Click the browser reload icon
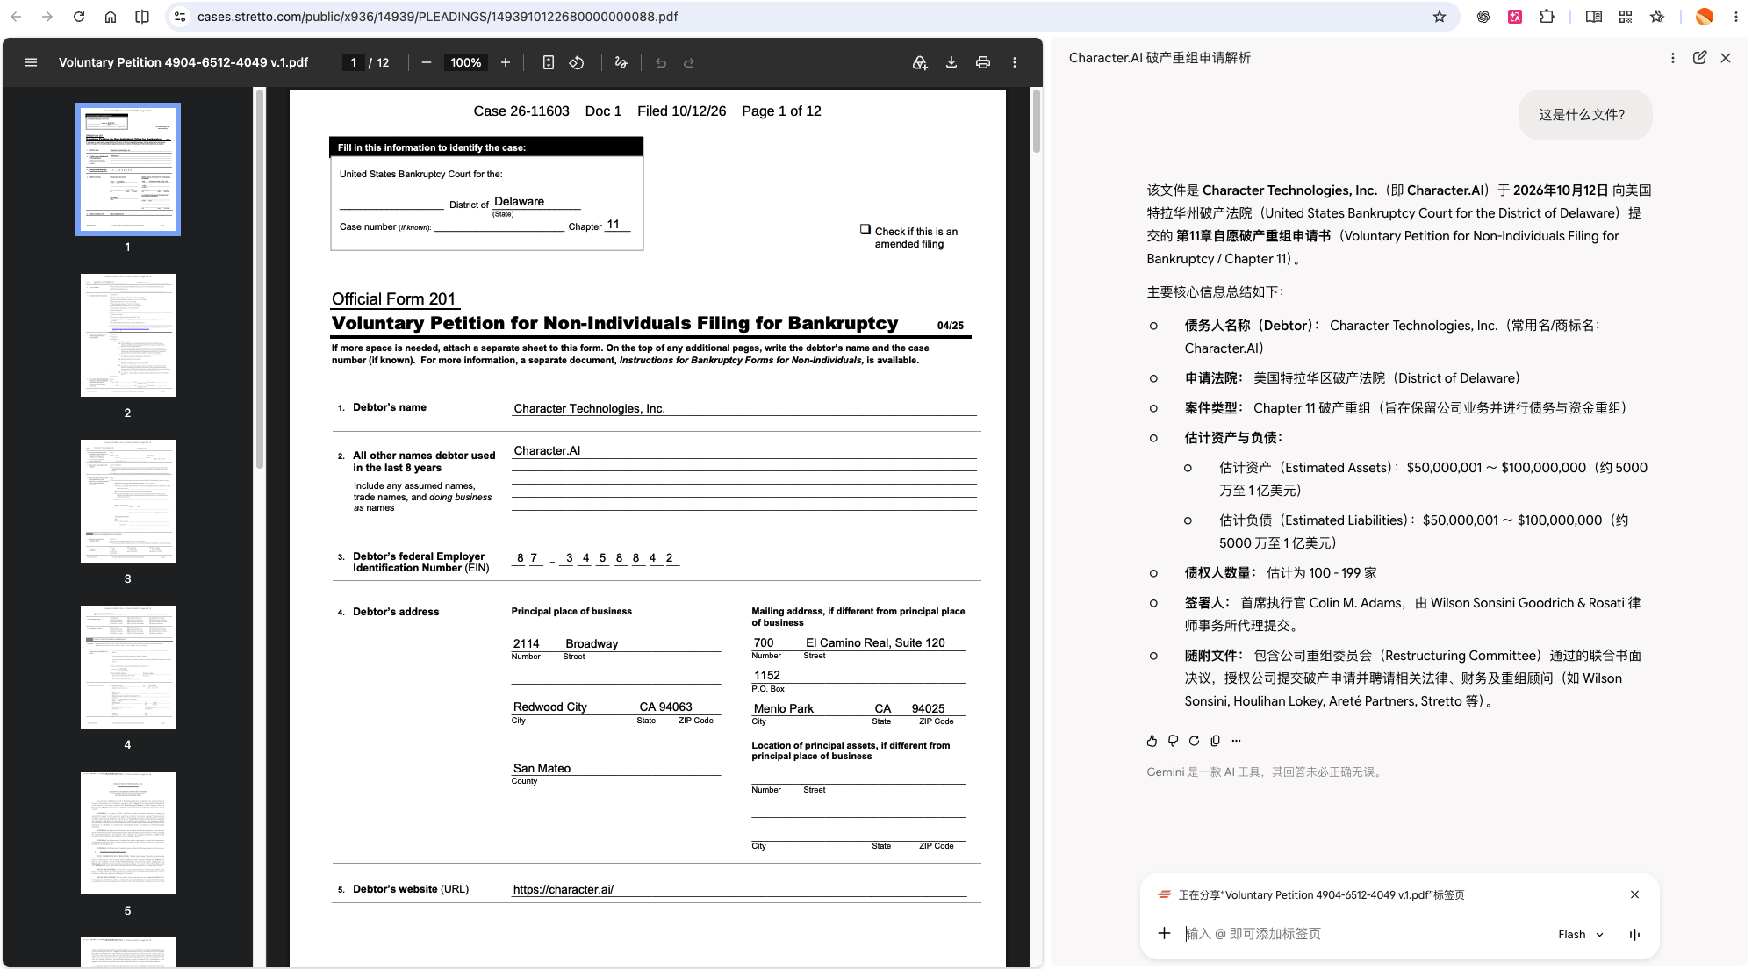 pos(79,17)
